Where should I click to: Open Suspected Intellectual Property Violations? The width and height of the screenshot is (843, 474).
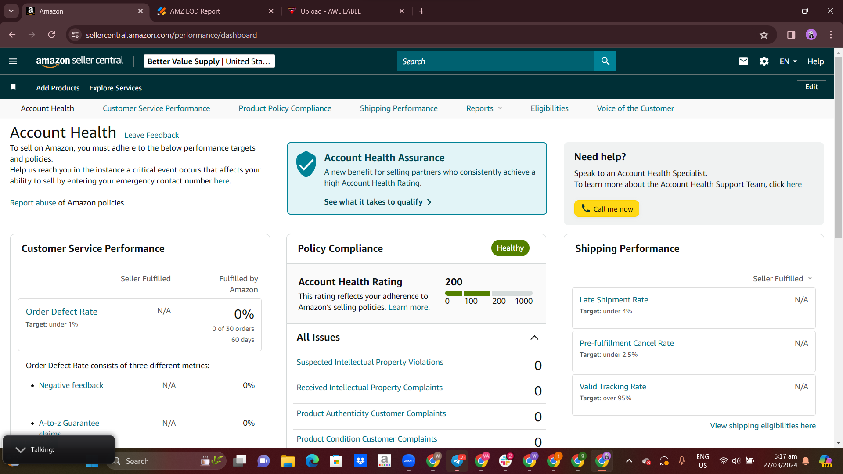point(370,362)
